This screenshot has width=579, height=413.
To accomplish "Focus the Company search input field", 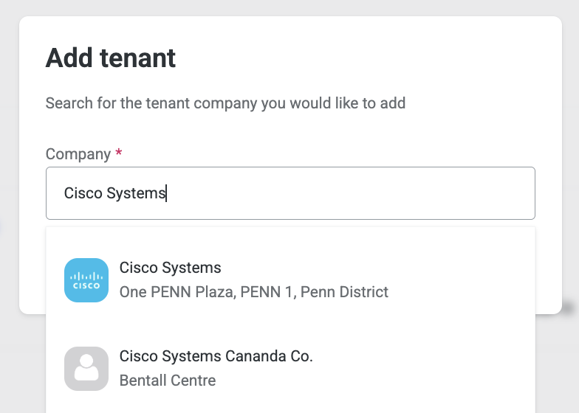I will (x=291, y=193).
